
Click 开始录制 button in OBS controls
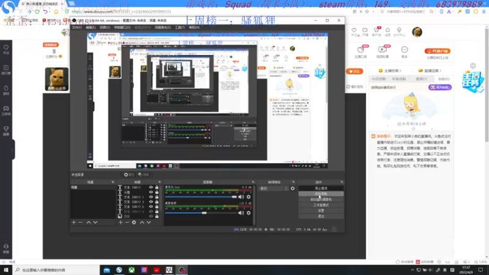[x=321, y=194]
